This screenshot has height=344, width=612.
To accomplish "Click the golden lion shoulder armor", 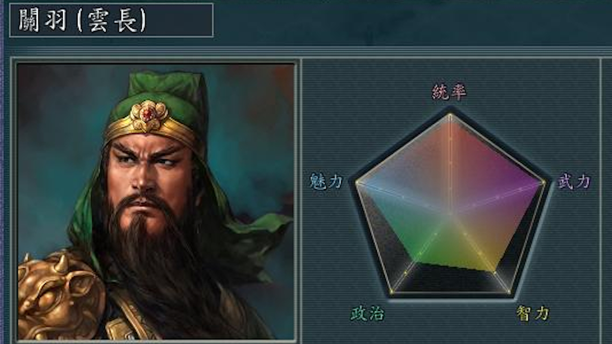I will [x=60, y=296].
